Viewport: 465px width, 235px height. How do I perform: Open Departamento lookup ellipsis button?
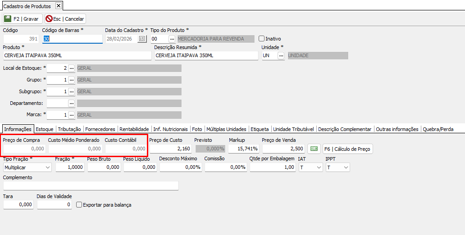point(71,104)
